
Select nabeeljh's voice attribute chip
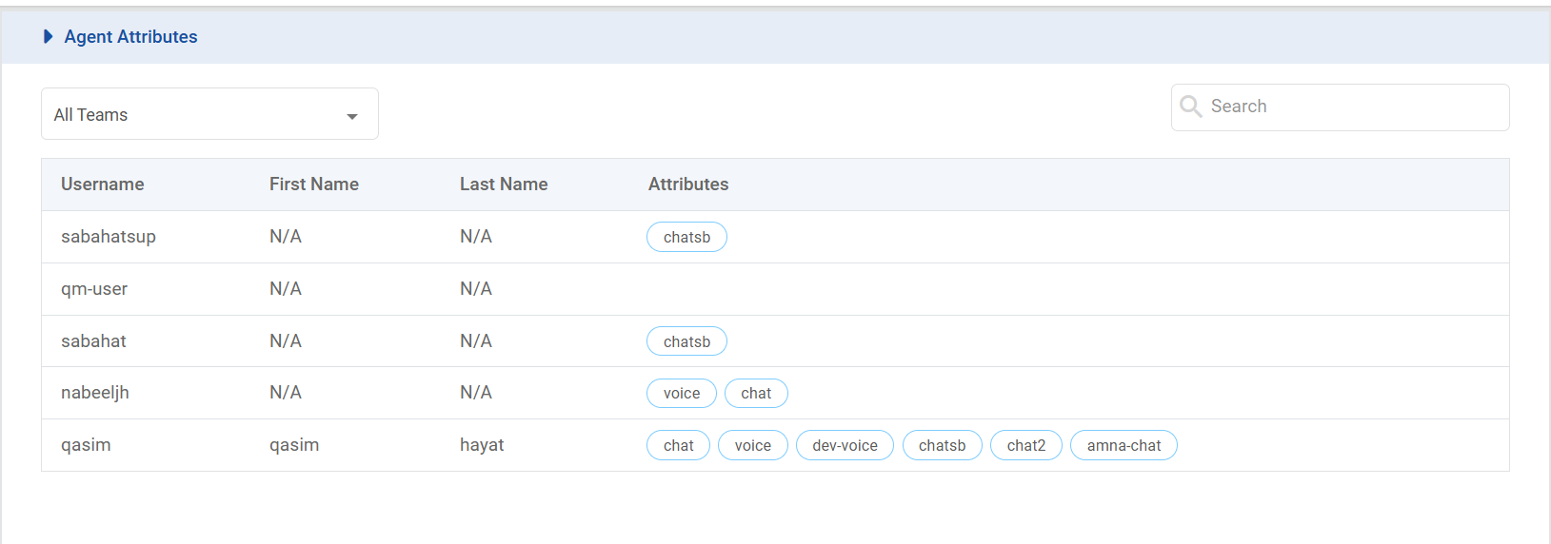click(682, 393)
